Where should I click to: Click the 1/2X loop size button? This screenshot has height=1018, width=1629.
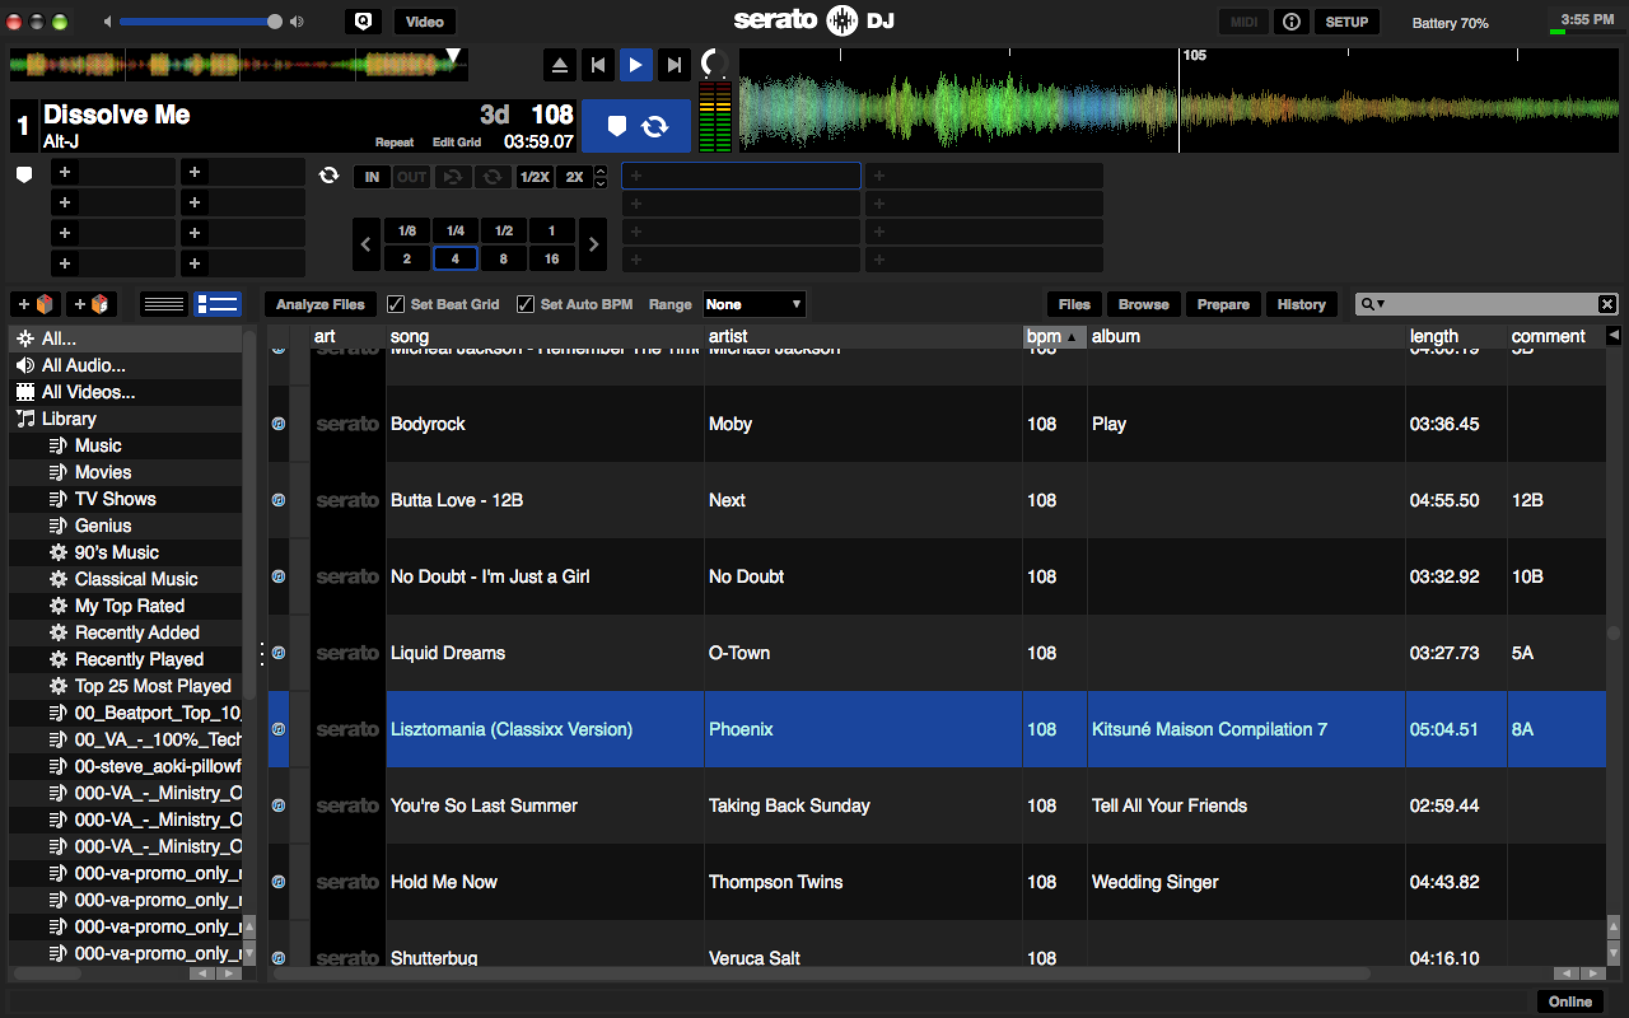pyautogui.click(x=534, y=177)
